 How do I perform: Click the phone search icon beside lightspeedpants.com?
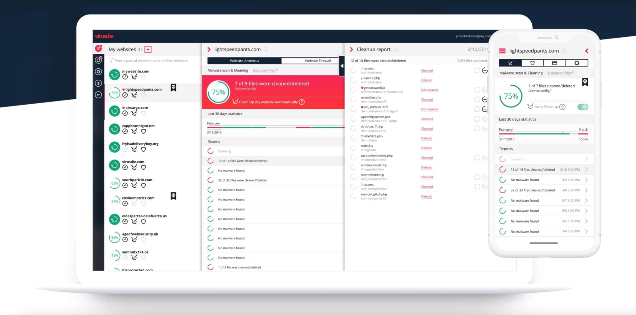[x=564, y=51]
